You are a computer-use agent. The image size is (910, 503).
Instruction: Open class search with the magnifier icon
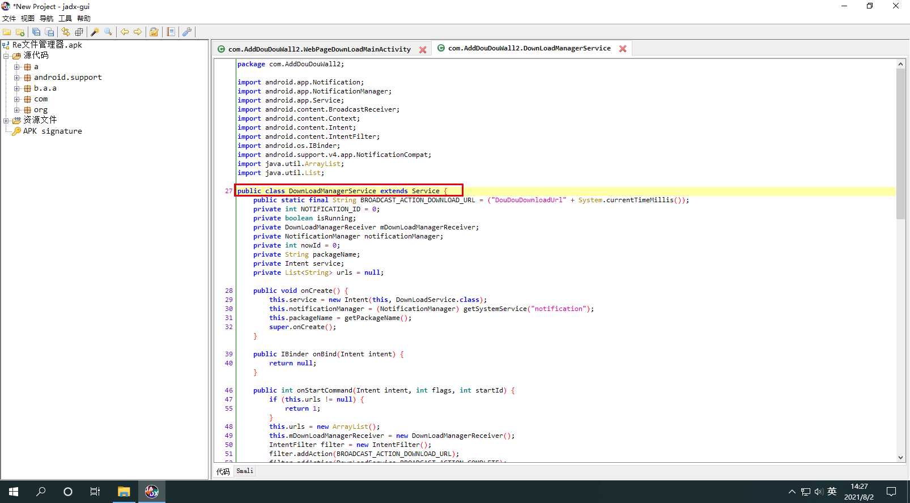[x=108, y=32]
